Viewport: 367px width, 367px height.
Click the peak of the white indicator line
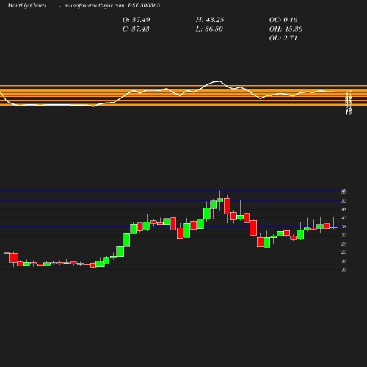pyautogui.click(x=219, y=81)
